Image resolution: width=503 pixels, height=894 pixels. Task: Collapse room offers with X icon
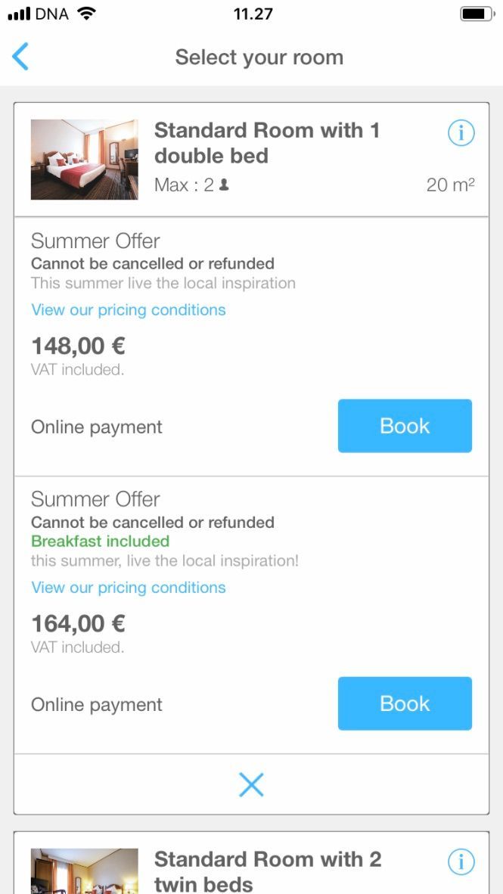[251, 785]
